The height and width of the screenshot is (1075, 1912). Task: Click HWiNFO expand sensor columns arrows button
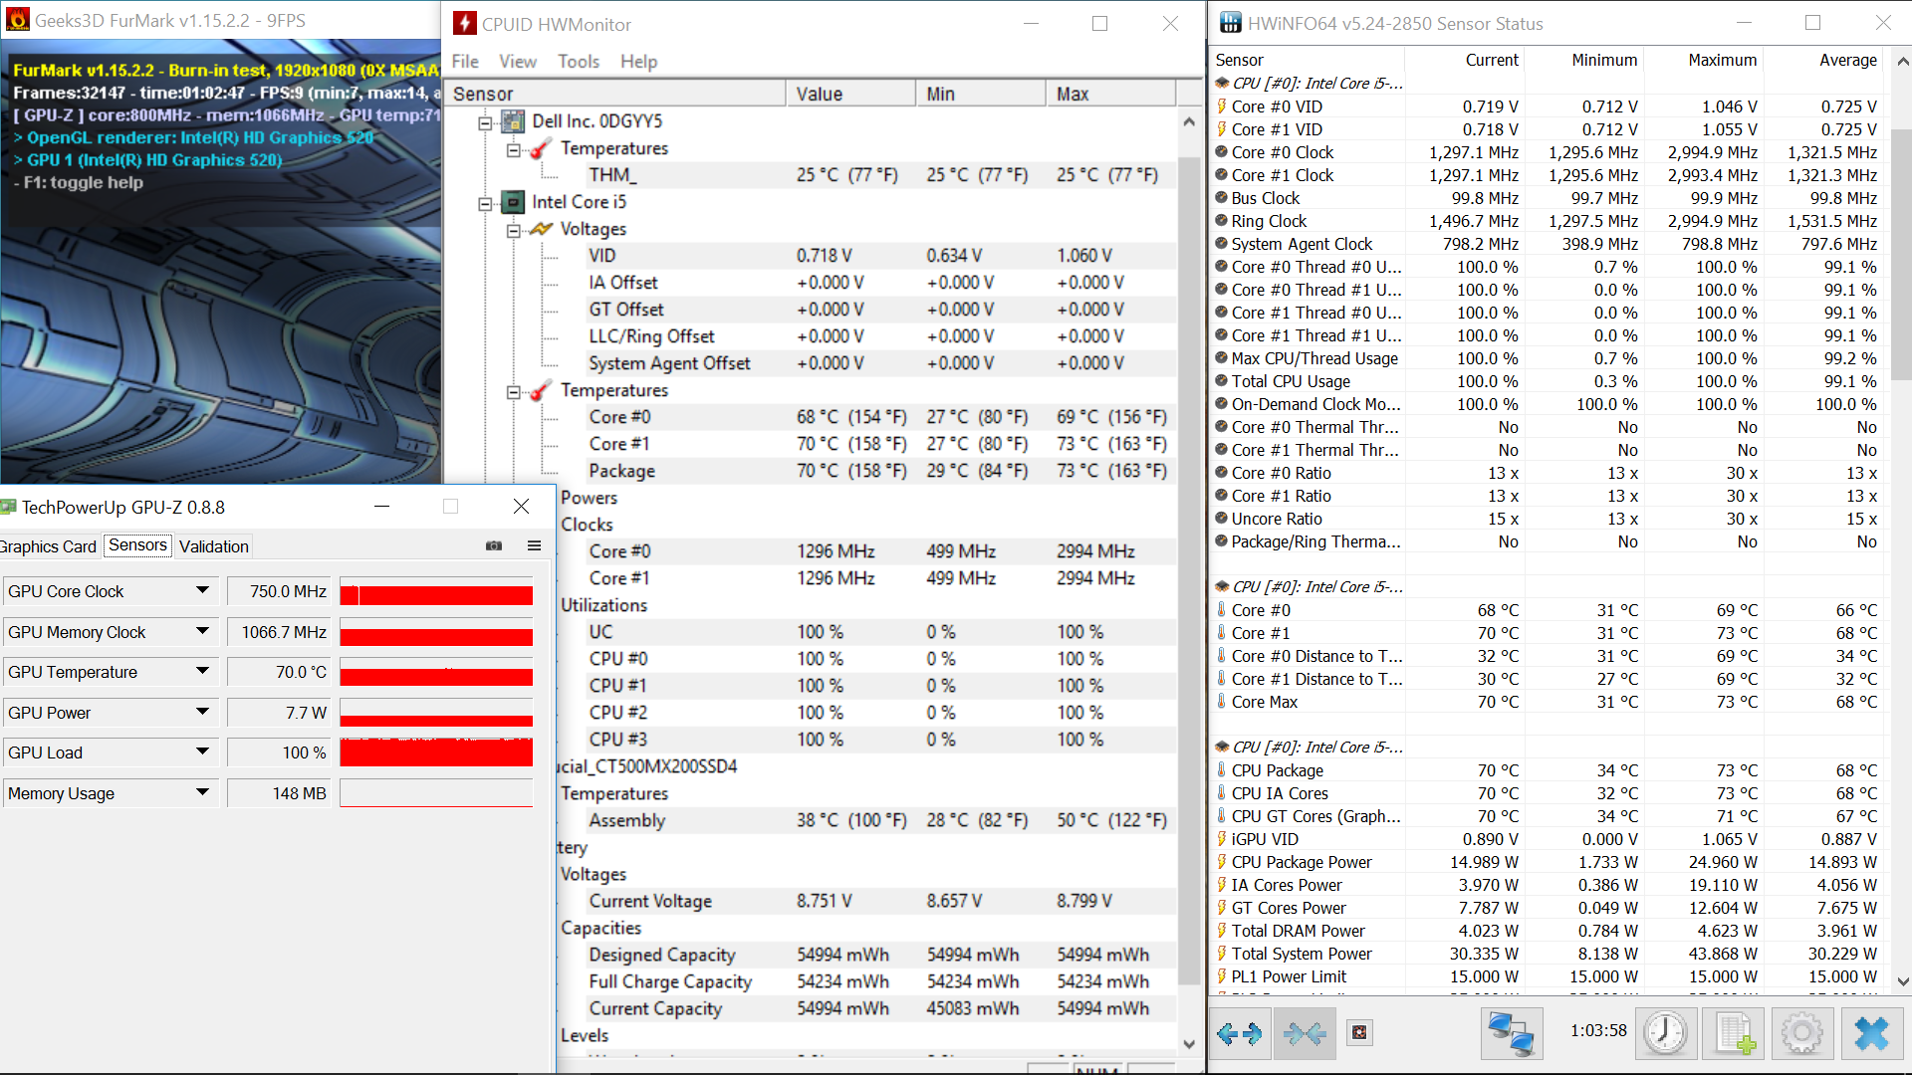pos(1240,1034)
